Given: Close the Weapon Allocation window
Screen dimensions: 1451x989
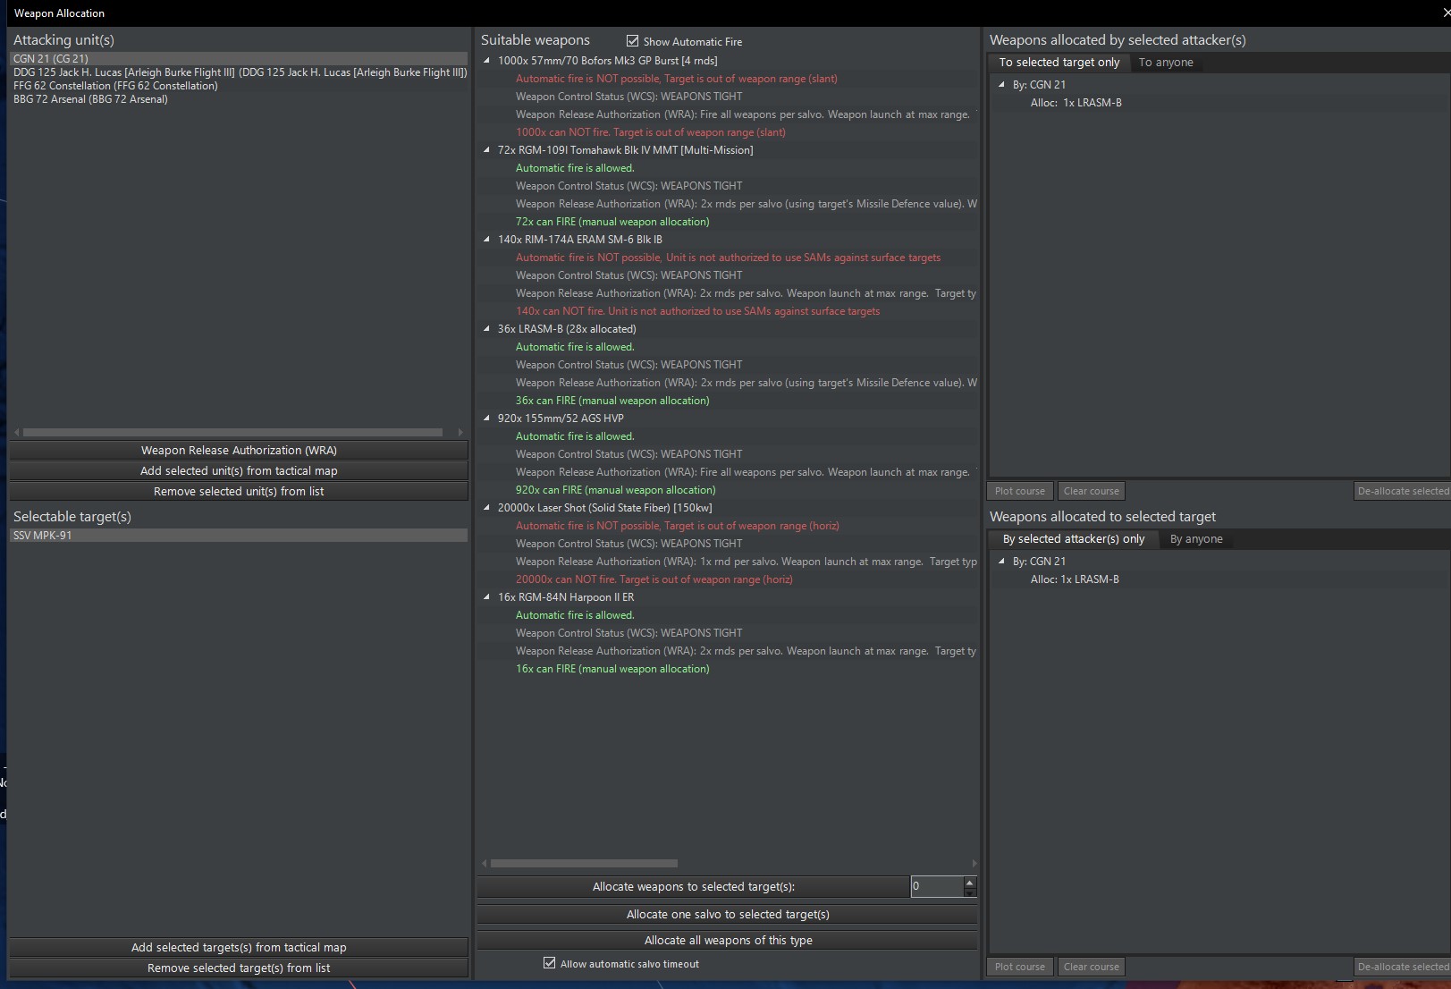Looking at the screenshot, I should (x=1445, y=13).
